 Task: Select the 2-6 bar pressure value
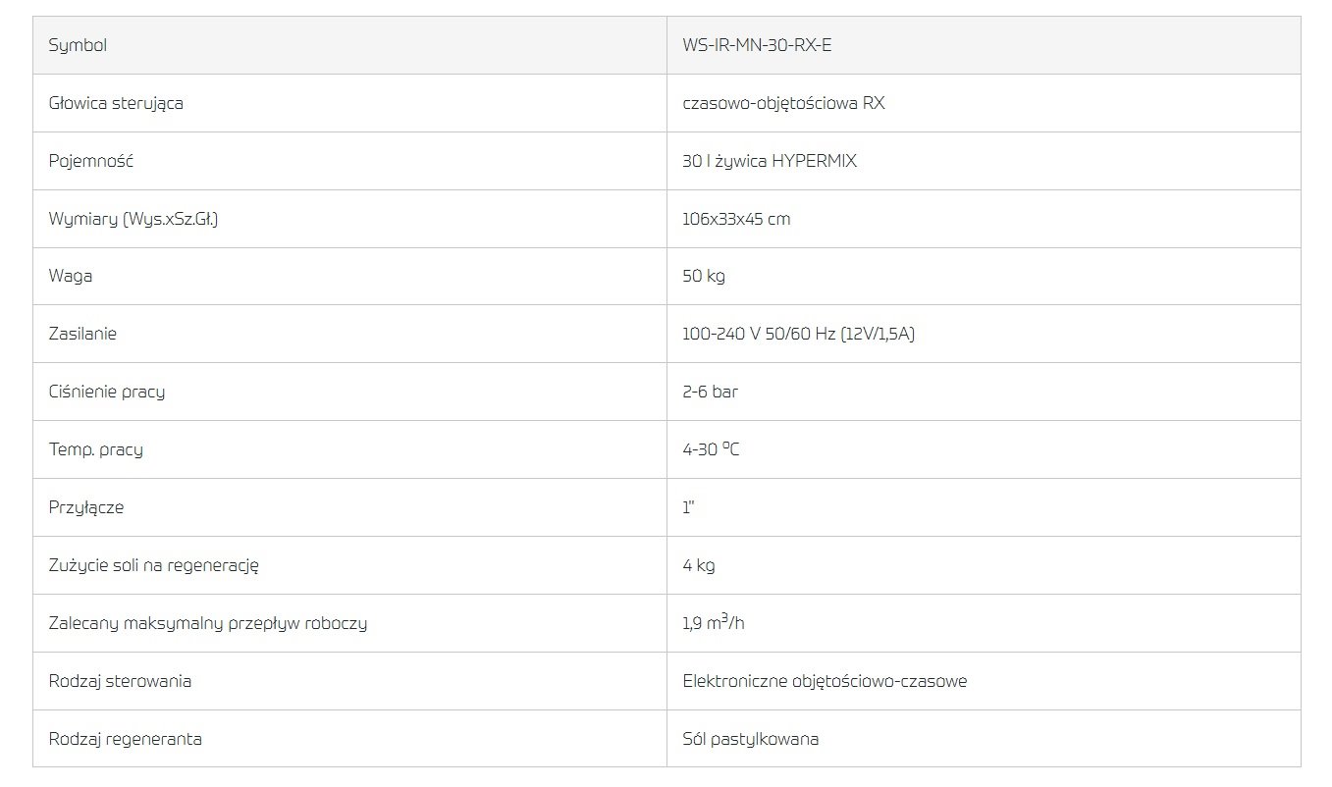coord(711,392)
